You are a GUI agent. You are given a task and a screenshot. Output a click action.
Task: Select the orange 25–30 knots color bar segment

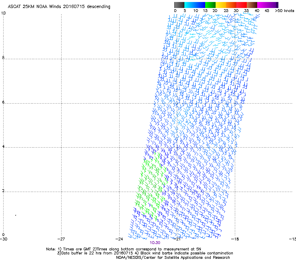point(231,5)
